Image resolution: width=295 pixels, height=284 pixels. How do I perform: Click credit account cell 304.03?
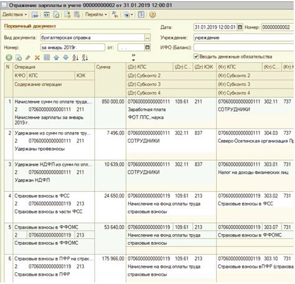(x=271, y=133)
